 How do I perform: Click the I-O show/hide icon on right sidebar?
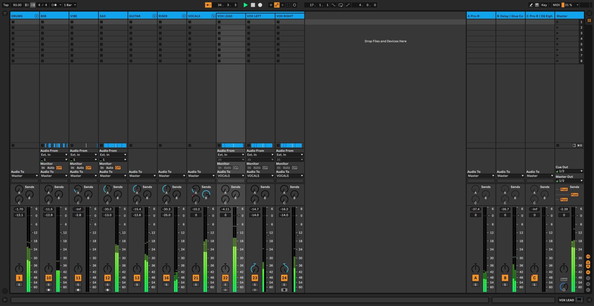(588, 256)
